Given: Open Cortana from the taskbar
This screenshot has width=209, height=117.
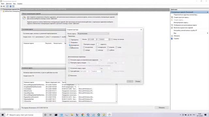Looking at the screenshot, I should 45,115.
